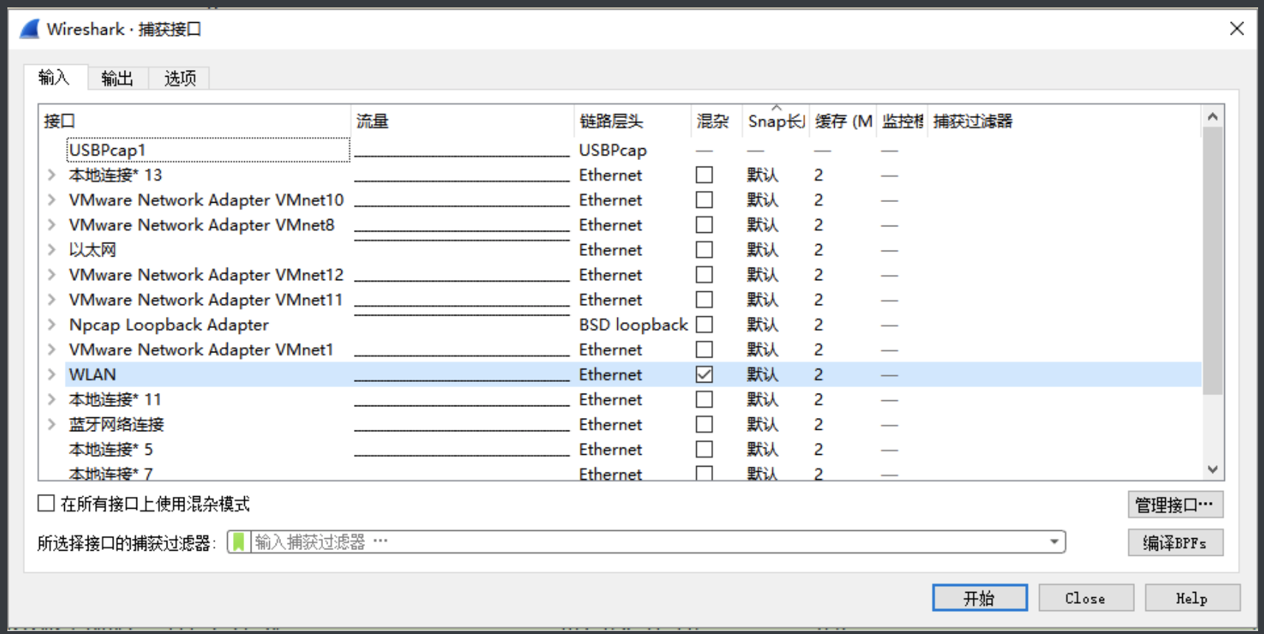Open 管理接口 dialog
Viewport: 1264px width, 634px height.
coord(1175,505)
